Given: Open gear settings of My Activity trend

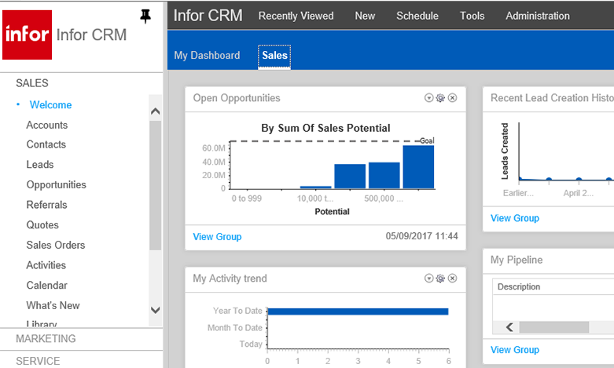Looking at the screenshot, I should tap(440, 278).
